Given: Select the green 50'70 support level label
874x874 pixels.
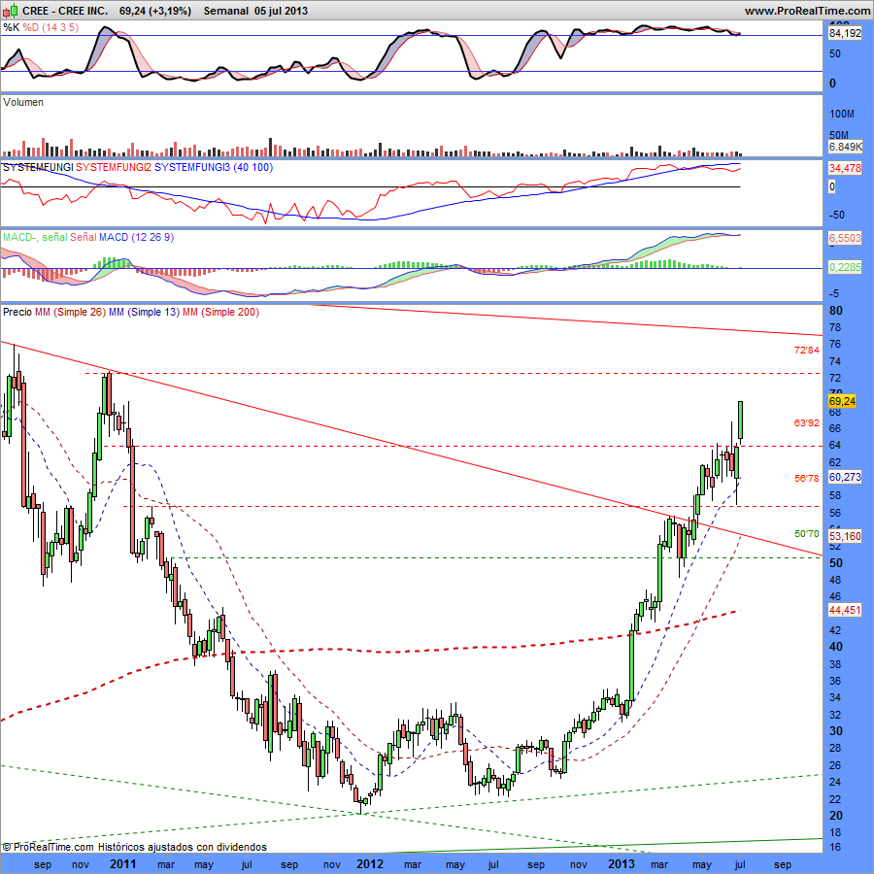Looking at the screenshot, I should 807,534.
